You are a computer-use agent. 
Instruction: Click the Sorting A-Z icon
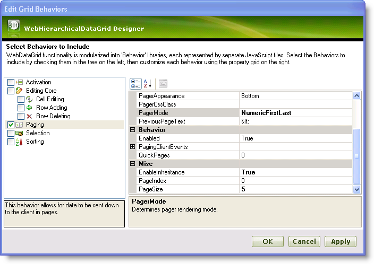19,142
